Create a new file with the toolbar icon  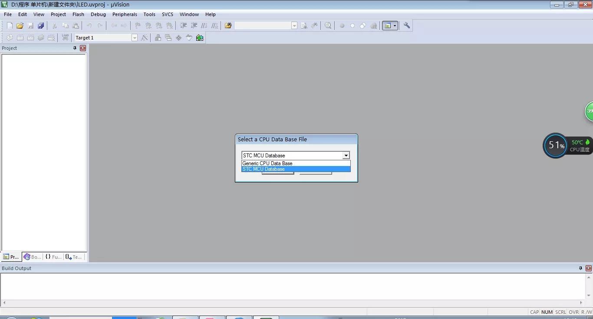coord(10,26)
